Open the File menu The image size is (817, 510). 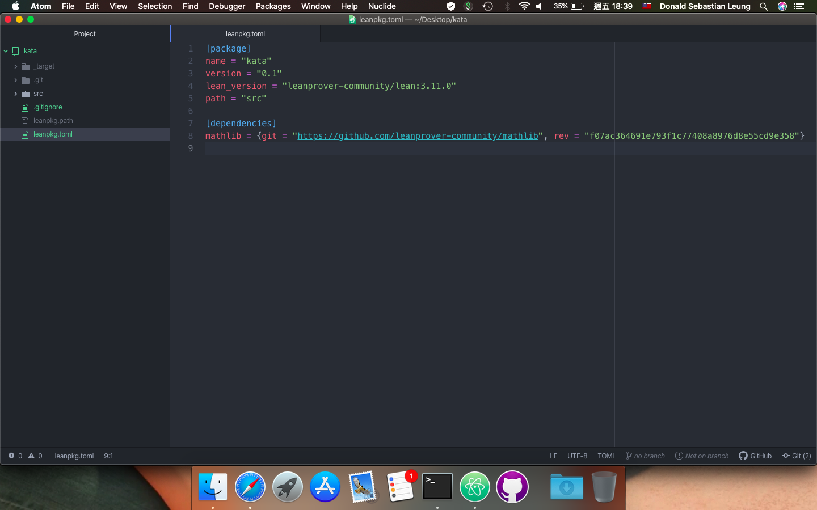68,6
